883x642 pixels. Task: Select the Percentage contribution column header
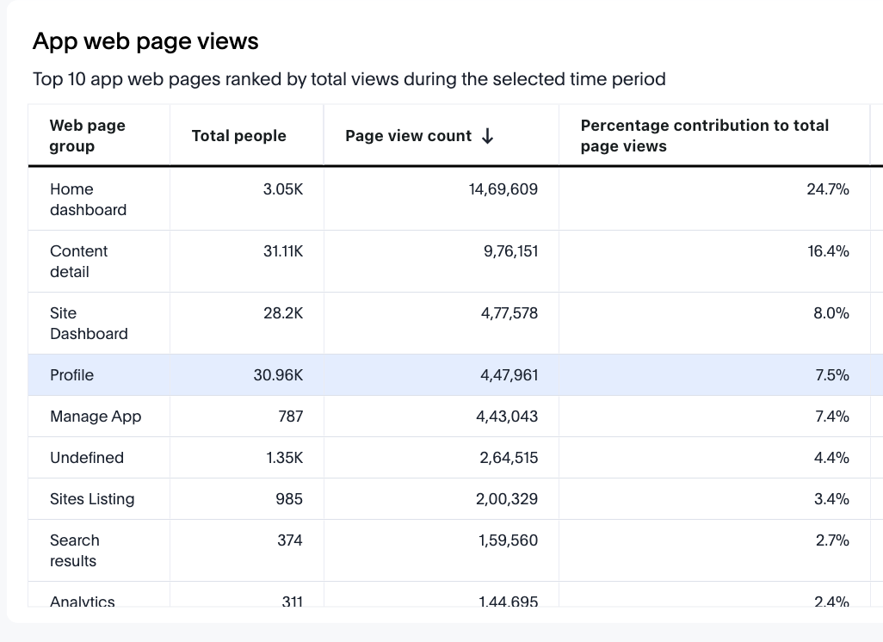tap(704, 136)
